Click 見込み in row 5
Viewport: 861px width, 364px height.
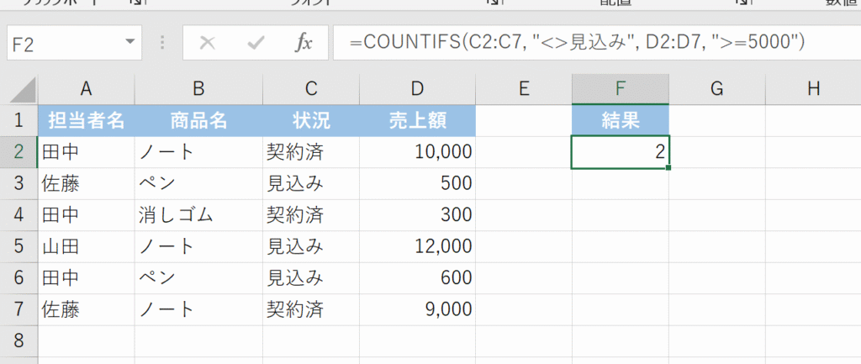click(311, 246)
